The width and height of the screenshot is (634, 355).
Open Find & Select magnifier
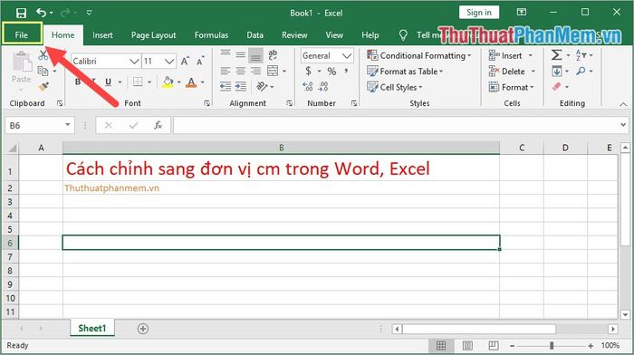coord(581,72)
